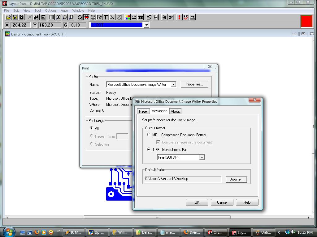Open the Color settings toolbar icon
This screenshot has width=317, height=237.
[128, 17]
